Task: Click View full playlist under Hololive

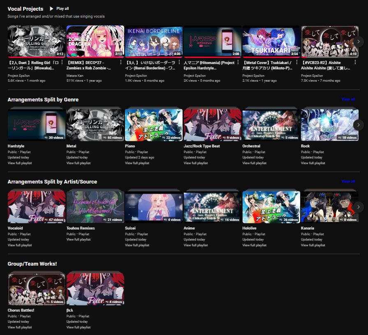Action: coord(255,245)
